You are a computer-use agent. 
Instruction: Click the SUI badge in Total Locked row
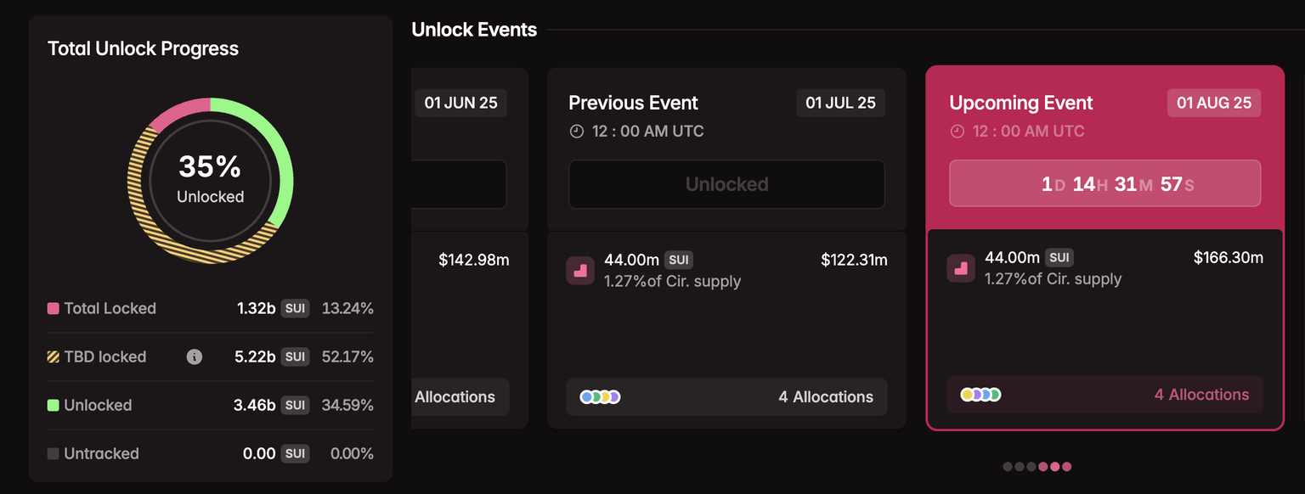point(295,309)
